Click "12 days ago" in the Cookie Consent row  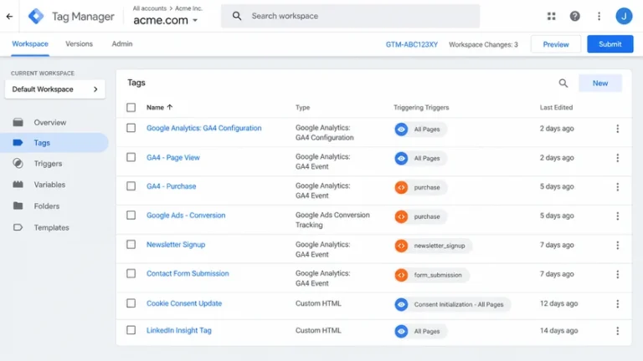click(x=558, y=303)
